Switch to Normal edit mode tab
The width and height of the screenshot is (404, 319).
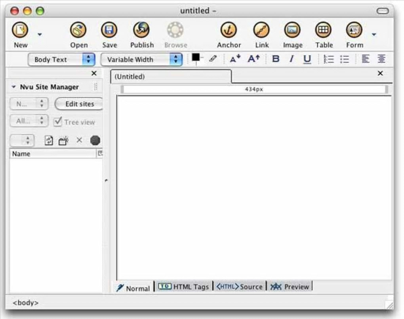[134, 287]
